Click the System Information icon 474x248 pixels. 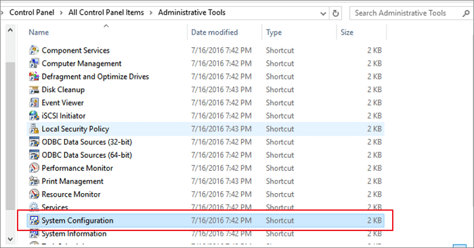(x=34, y=234)
